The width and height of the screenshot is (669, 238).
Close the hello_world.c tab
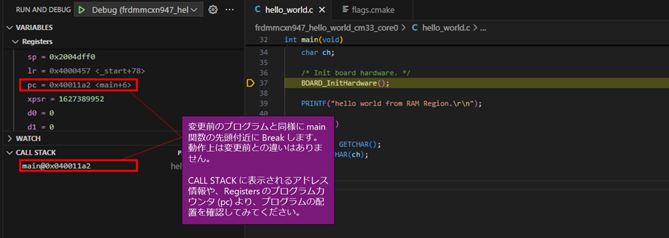click(322, 10)
